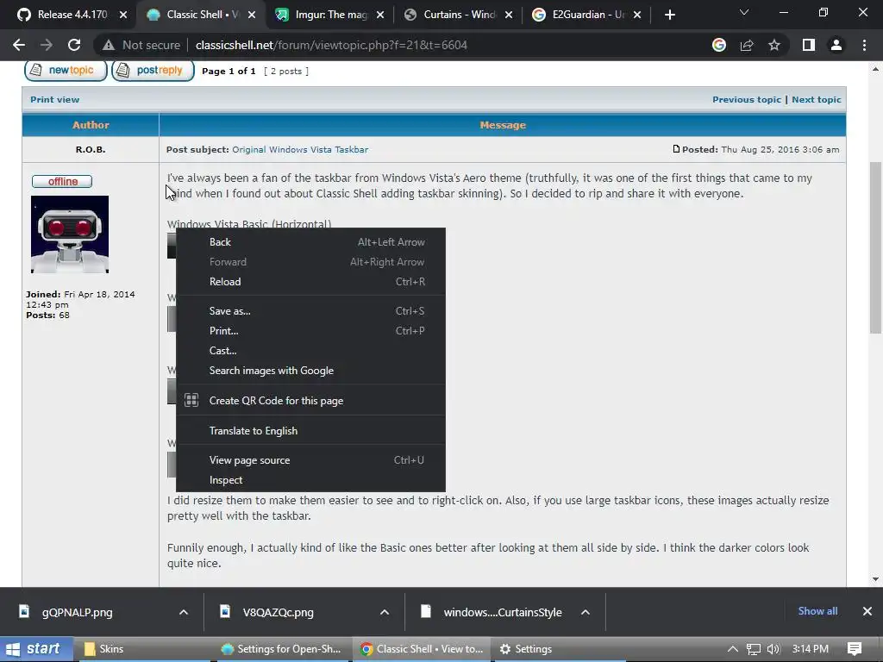This screenshot has height=662, width=883.
Task: Choose View page source
Action: 310,460
